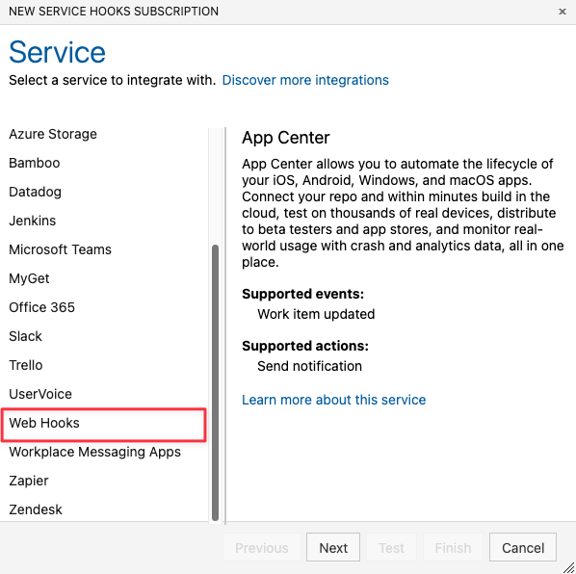Open Learn more about this service link
This screenshot has height=574, width=576.
point(333,400)
